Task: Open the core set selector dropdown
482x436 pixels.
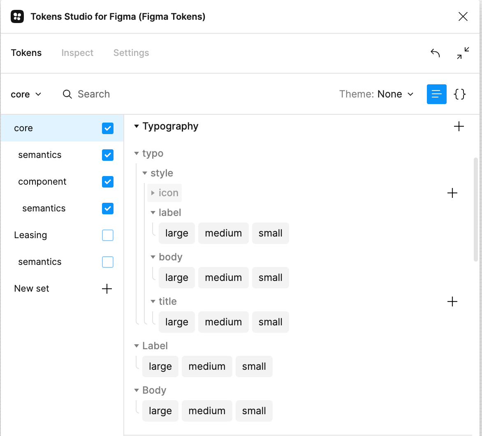Action: pos(26,94)
